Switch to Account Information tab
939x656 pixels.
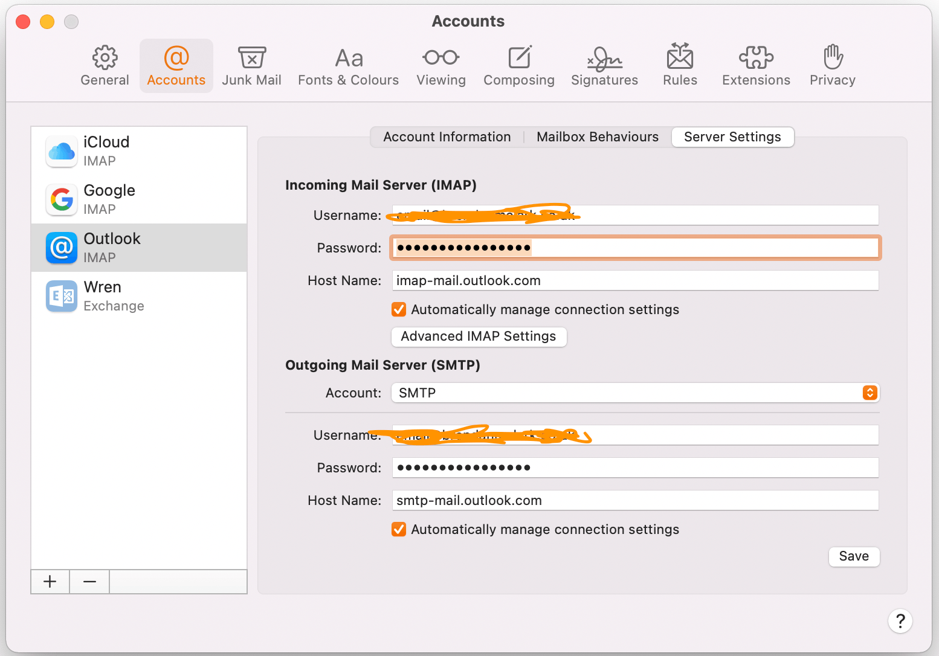point(447,137)
